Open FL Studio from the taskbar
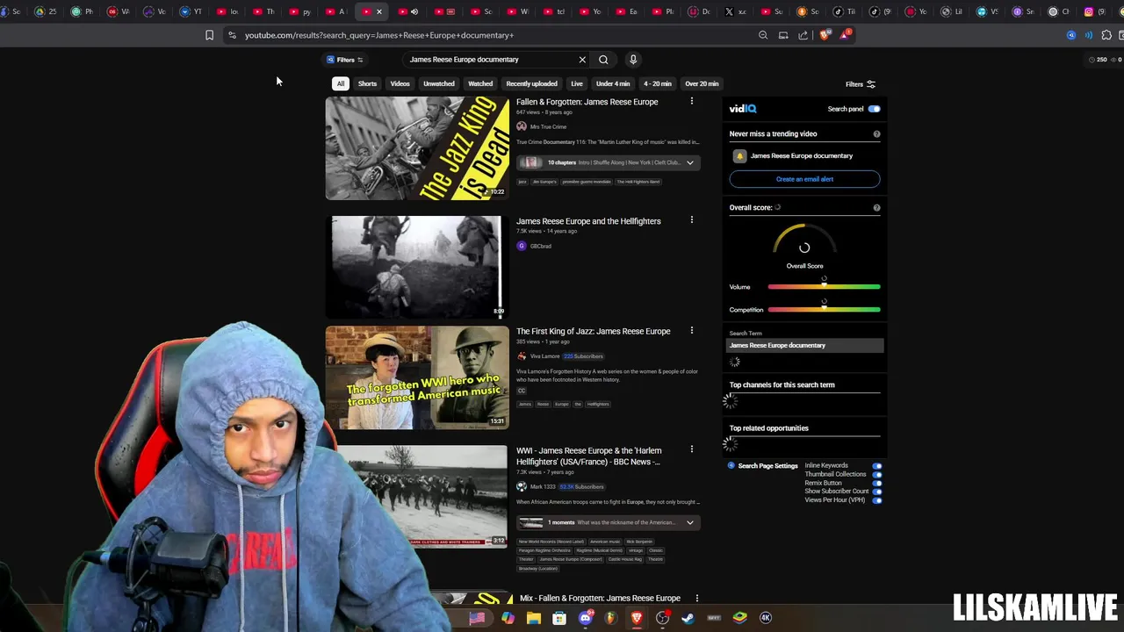The image size is (1124, 632). pyautogui.click(x=610, y=618)
